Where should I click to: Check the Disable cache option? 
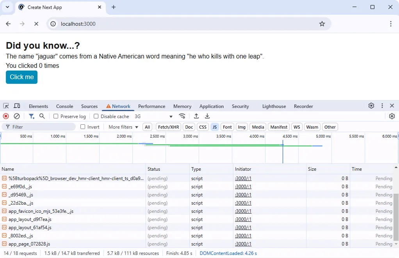[96, 116]
